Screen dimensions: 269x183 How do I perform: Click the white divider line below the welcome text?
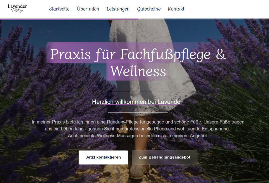coord(138,112)
